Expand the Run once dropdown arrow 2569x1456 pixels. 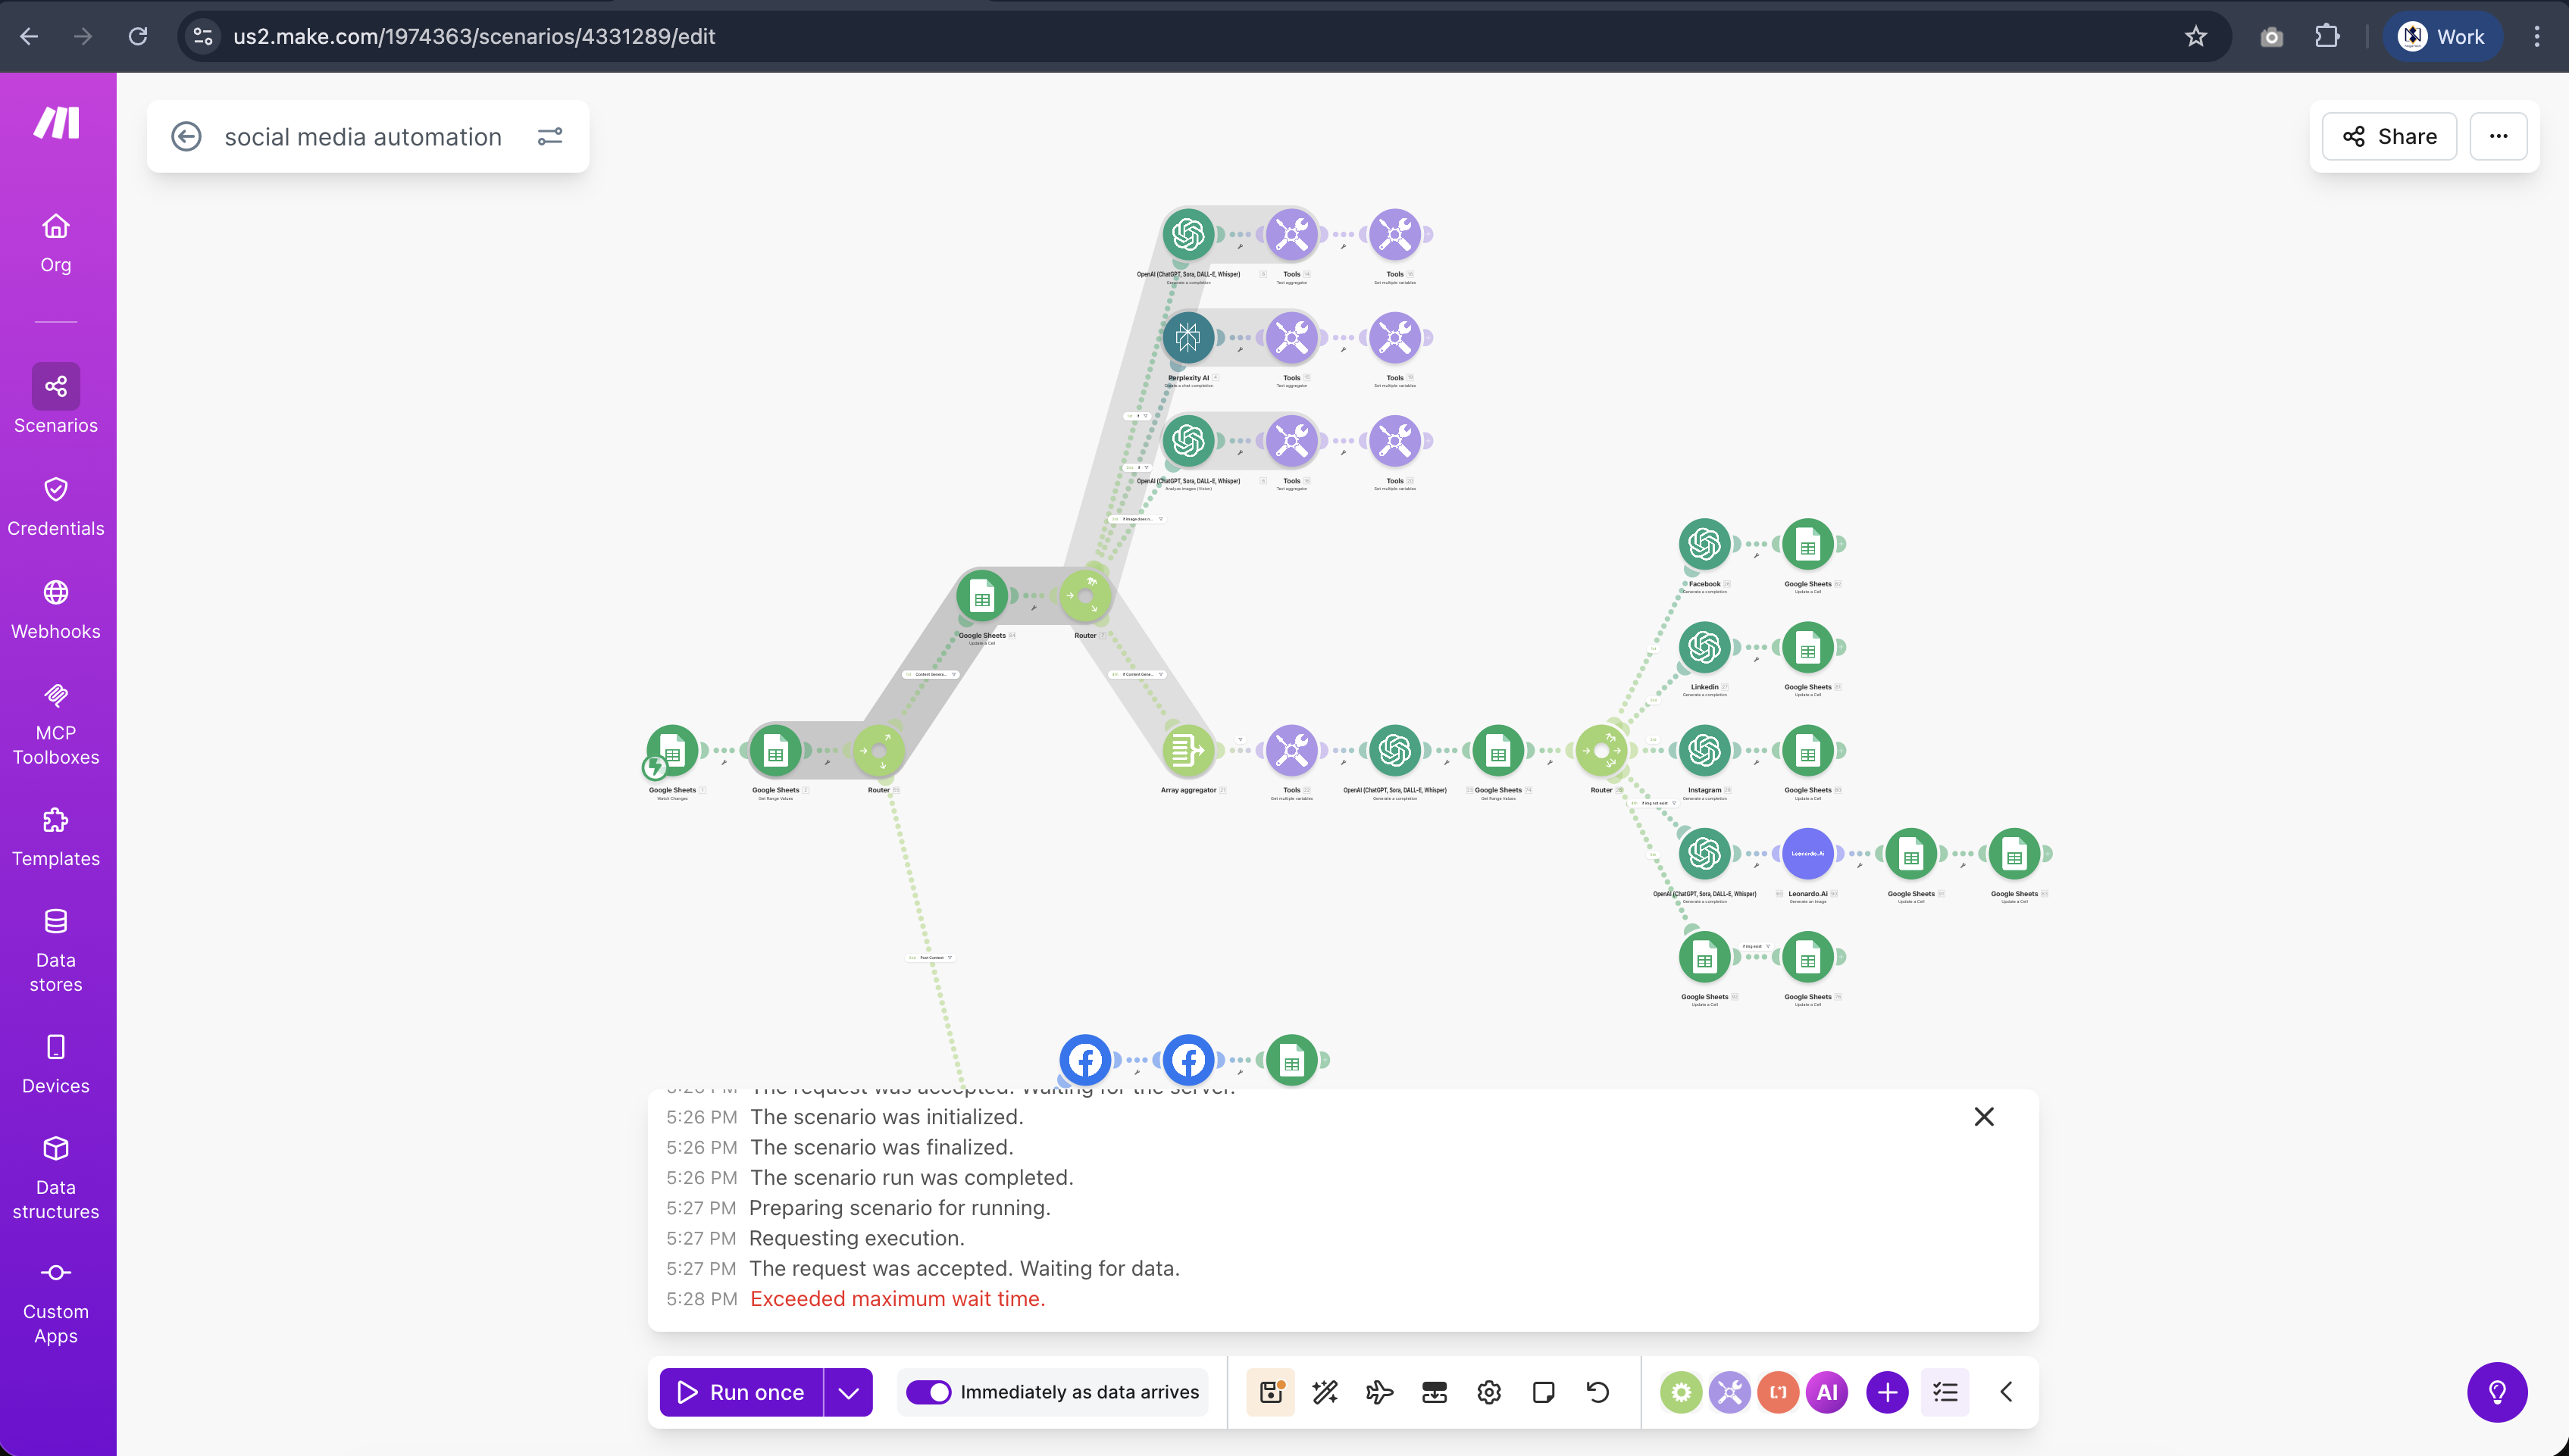coord(848,1392)
